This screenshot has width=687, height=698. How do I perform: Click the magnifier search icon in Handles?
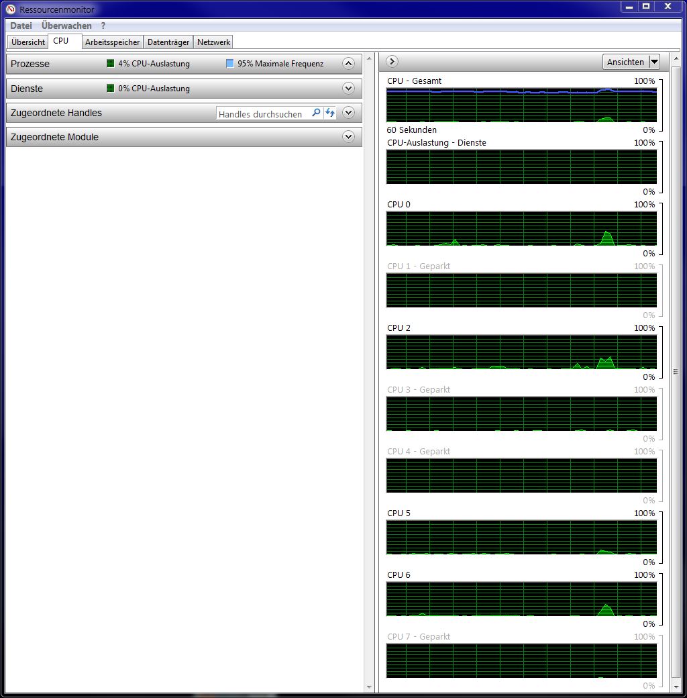pyautogui.click(x=316, y=113)
